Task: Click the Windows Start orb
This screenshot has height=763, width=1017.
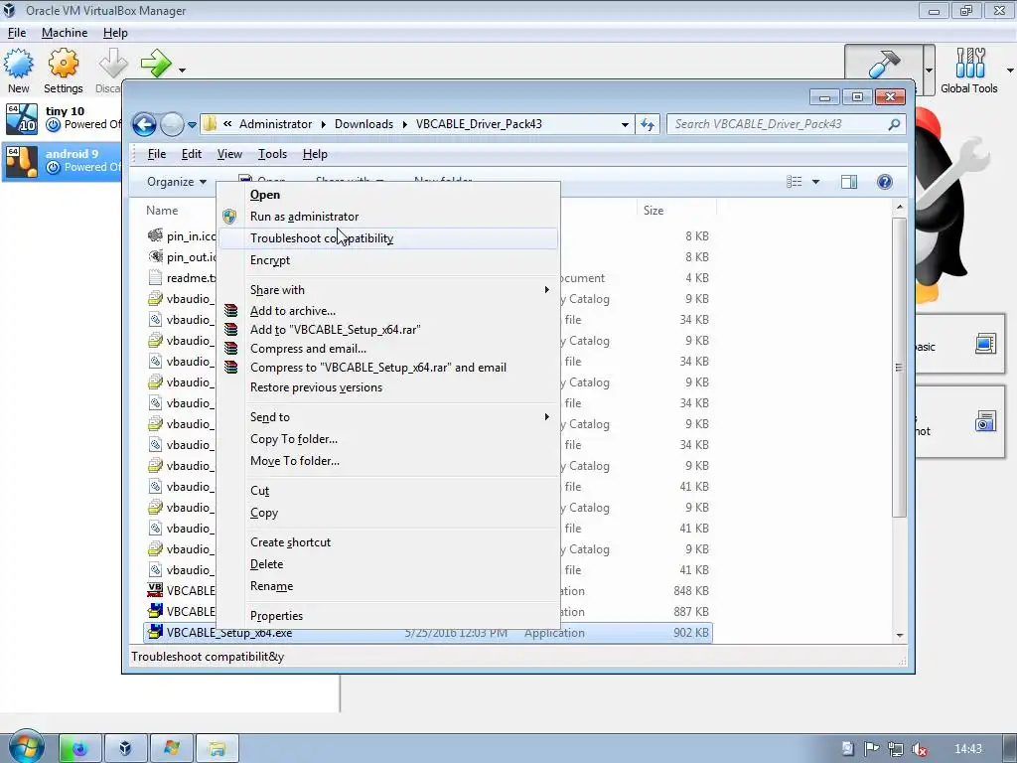Action: (x=25, y=747)
